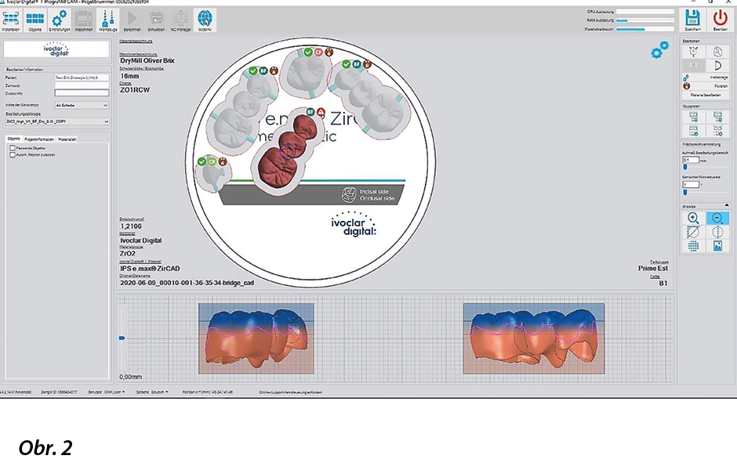Viewport: 737px width, 470px height.
Task: Click the DryMill Oliver Brix machine name
Action: coord(147,60)
